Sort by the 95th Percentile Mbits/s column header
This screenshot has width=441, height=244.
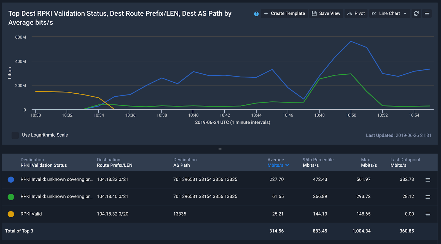[318, 162]
